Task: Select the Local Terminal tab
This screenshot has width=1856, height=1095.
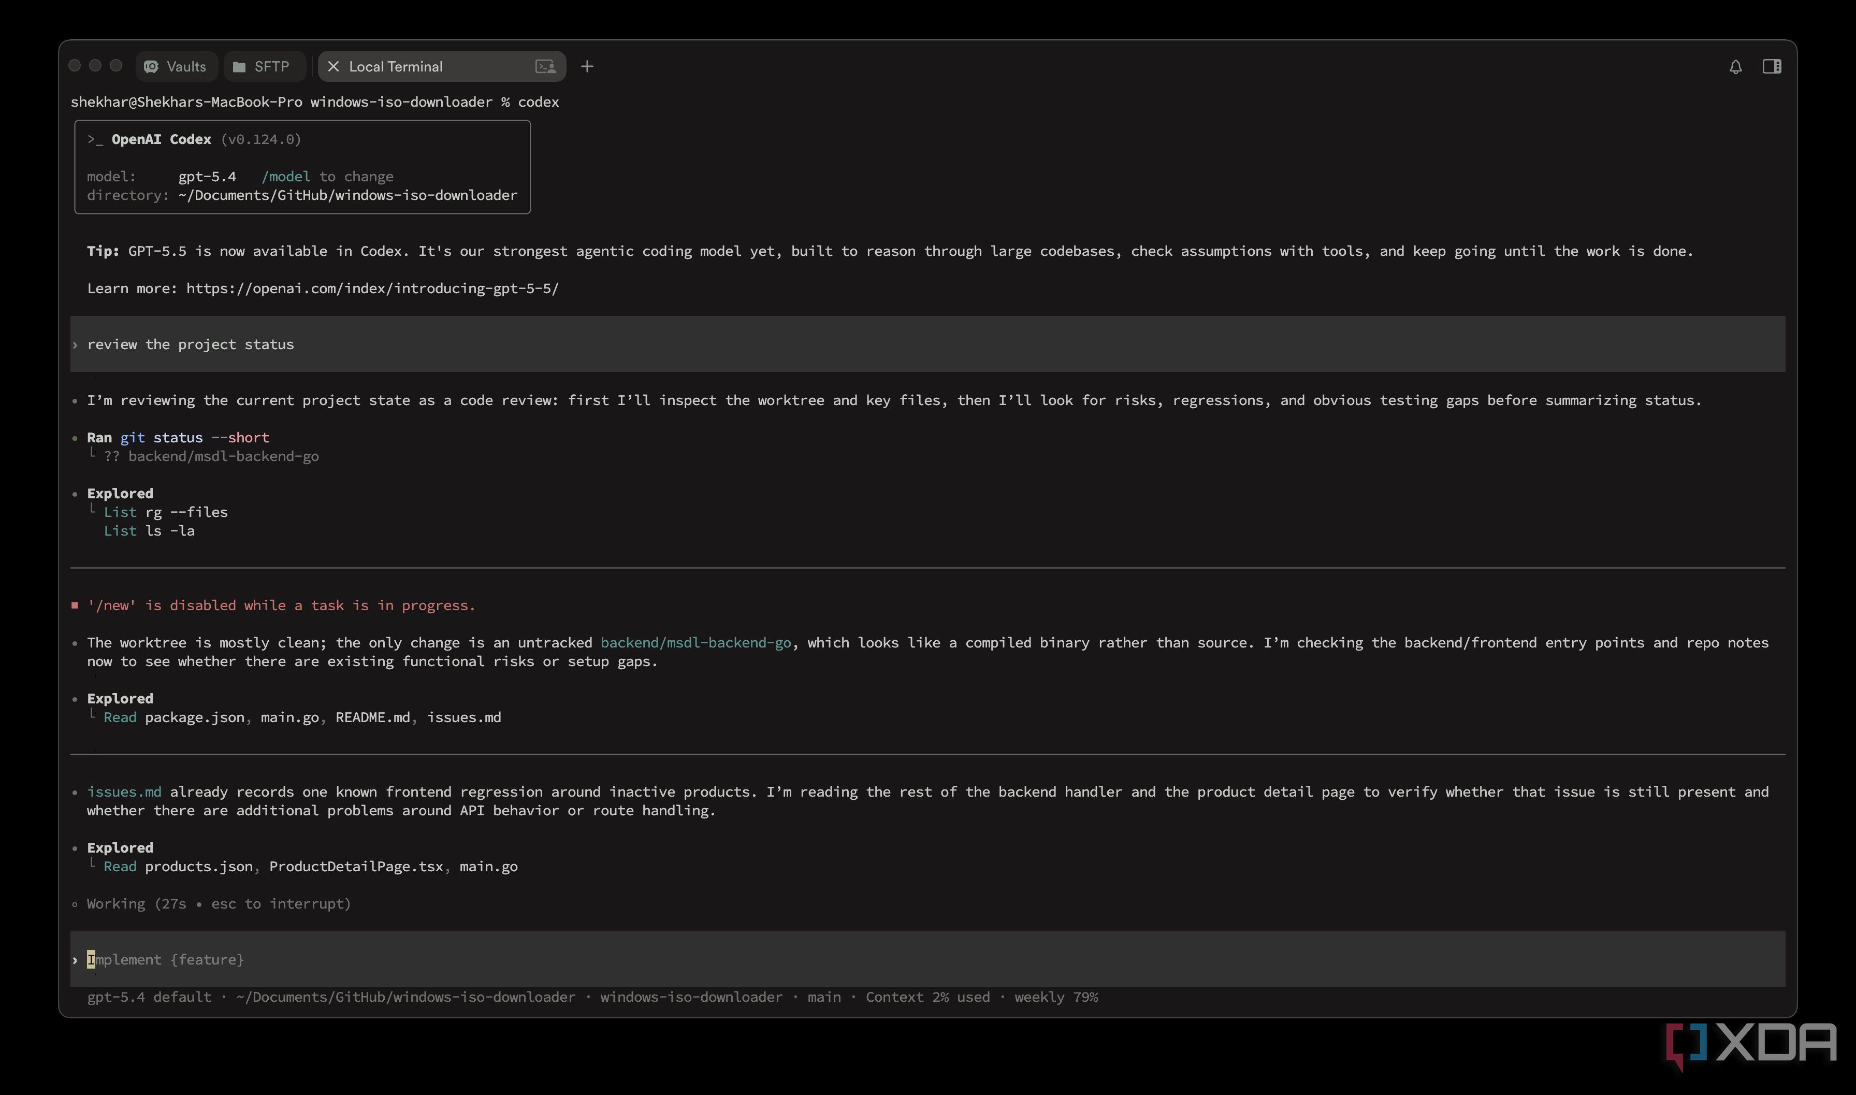Action: pyautogui.click(x=441, y=66)
